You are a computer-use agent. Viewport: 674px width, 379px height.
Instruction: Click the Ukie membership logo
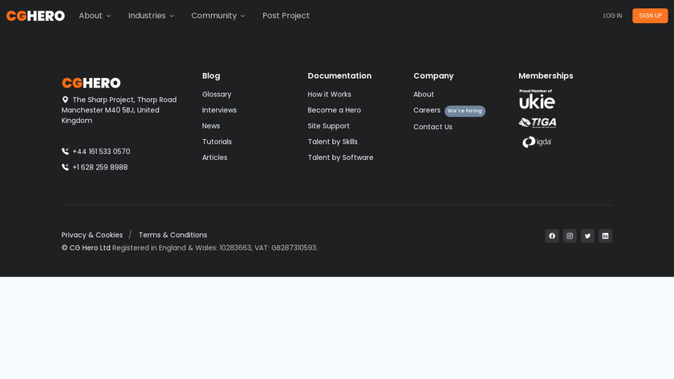537,100
